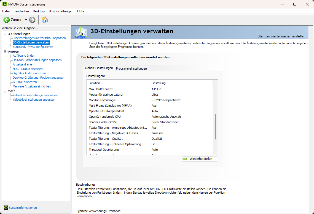Open the home icon in toolbar

pos(45,20)
